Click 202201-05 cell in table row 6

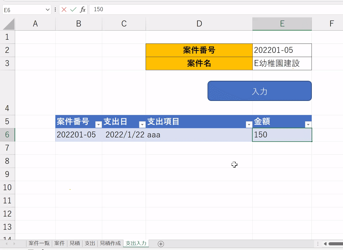click(x=79, y=135)
